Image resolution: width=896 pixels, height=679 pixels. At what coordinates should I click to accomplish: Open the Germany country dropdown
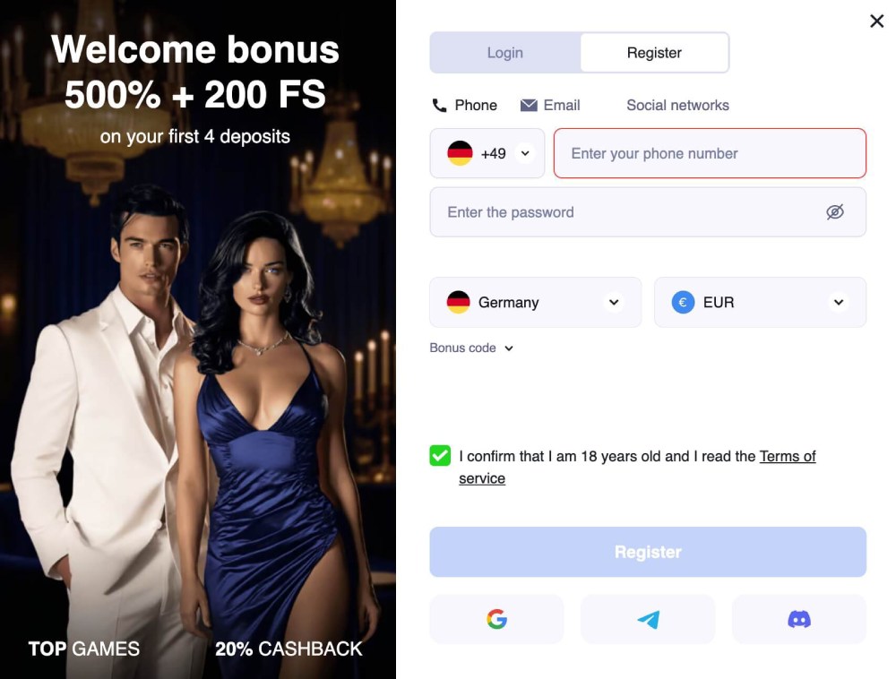tap(536, 302)
